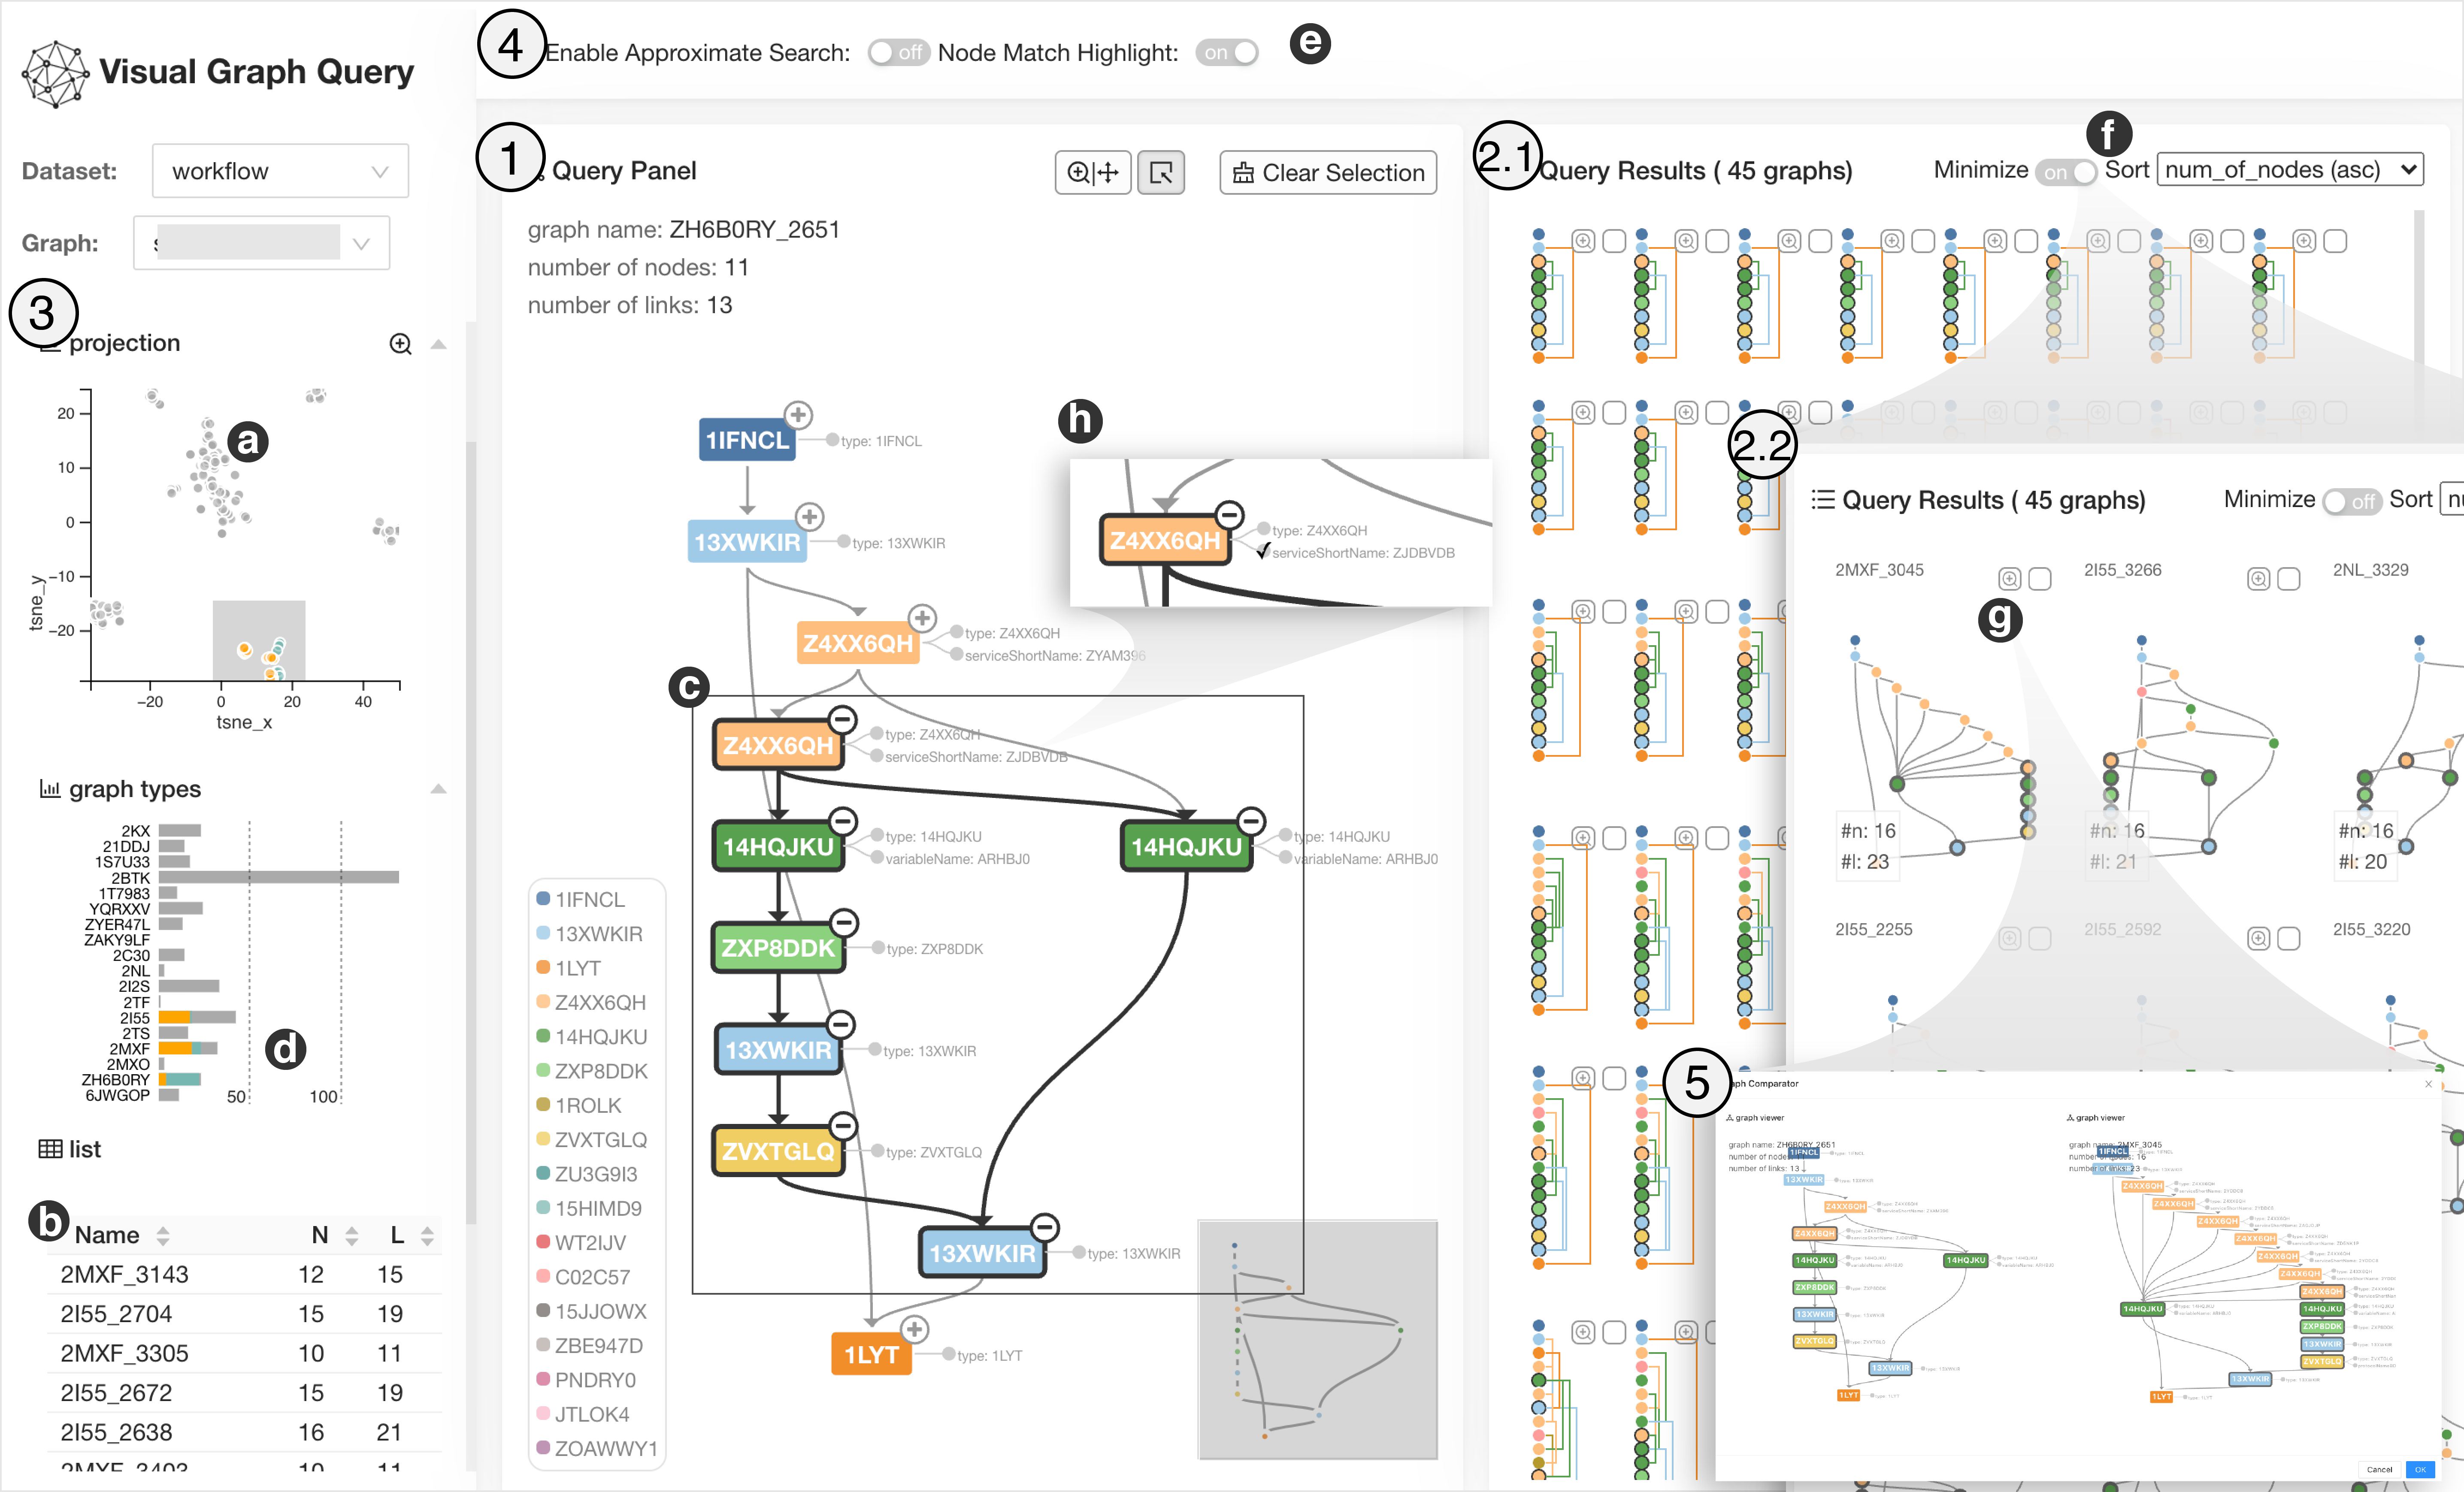Click ZVXTGLQ legend color swatch
This screenshot has height=1492, width=2464.
click(x=543, y=1139)
